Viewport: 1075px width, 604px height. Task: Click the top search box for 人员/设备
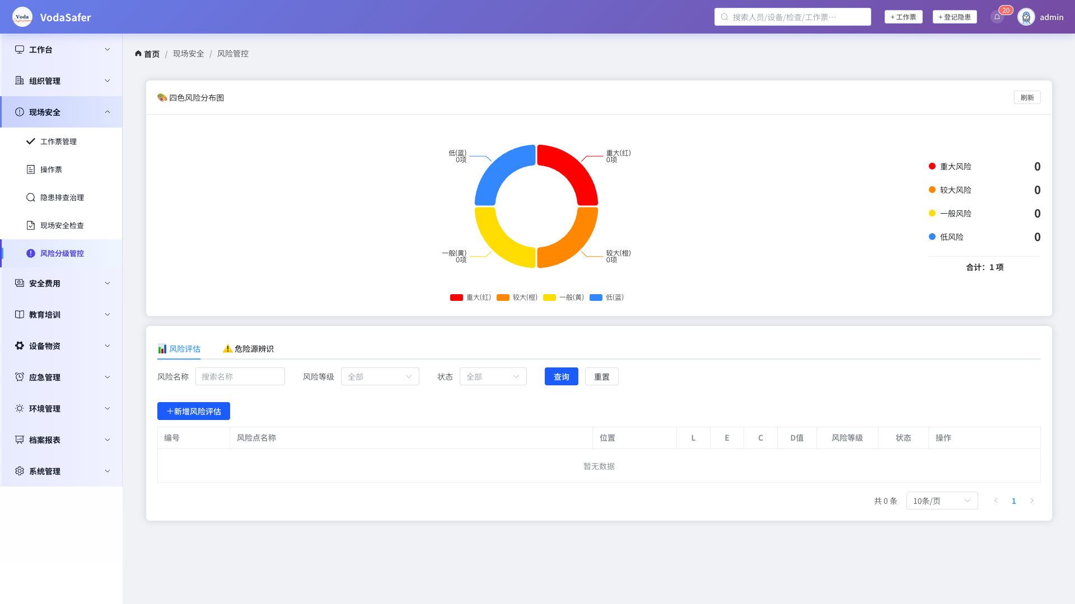tap(793, 17)
